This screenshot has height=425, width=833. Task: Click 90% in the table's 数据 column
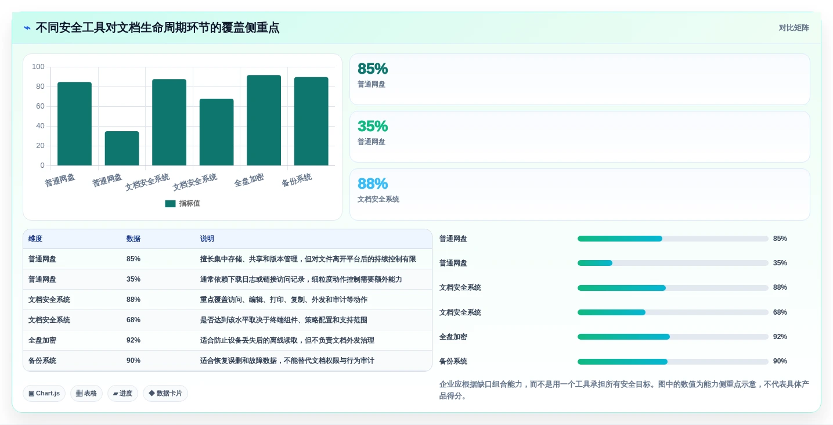pos(134,361)
